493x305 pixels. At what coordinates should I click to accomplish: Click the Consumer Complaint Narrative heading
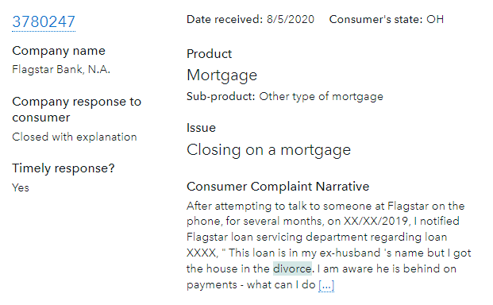(x=278, y=187)
